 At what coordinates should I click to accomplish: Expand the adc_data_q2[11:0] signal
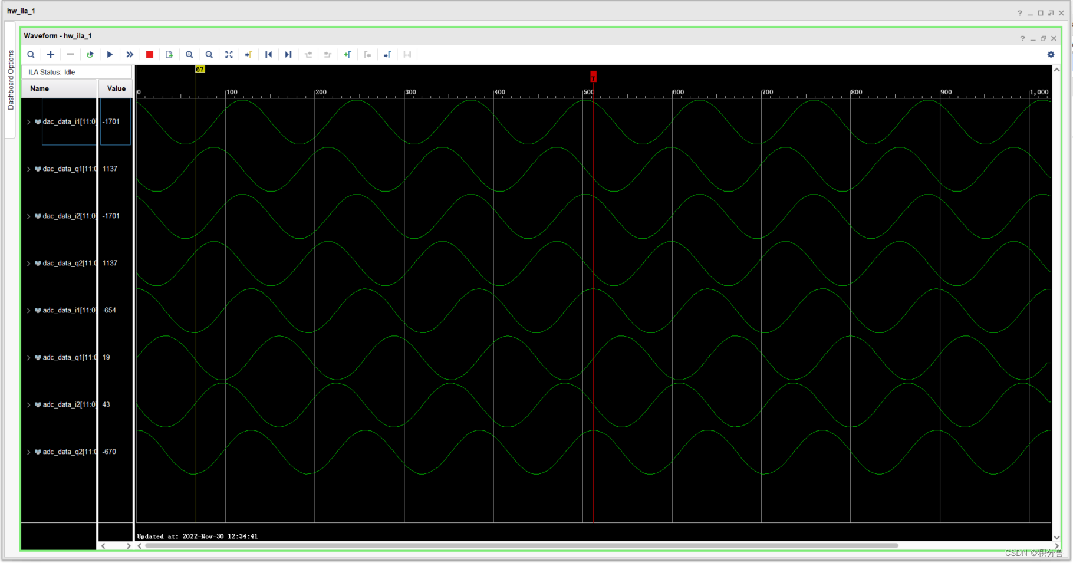click(29, 452)
